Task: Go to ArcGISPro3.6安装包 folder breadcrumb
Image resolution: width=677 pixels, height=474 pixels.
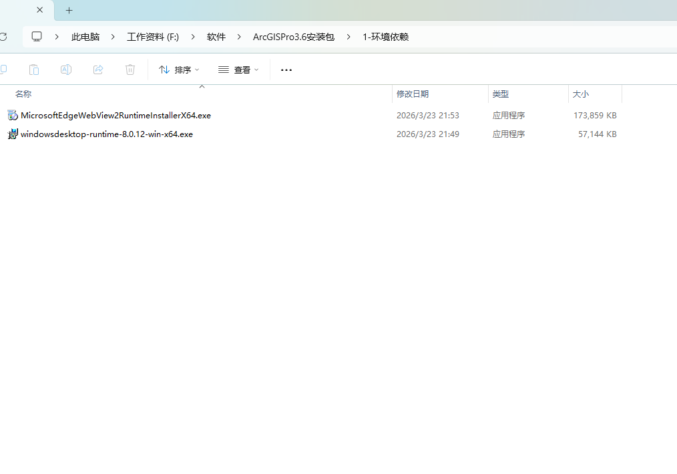Action: pyautogui.click(x=294, y=37)
